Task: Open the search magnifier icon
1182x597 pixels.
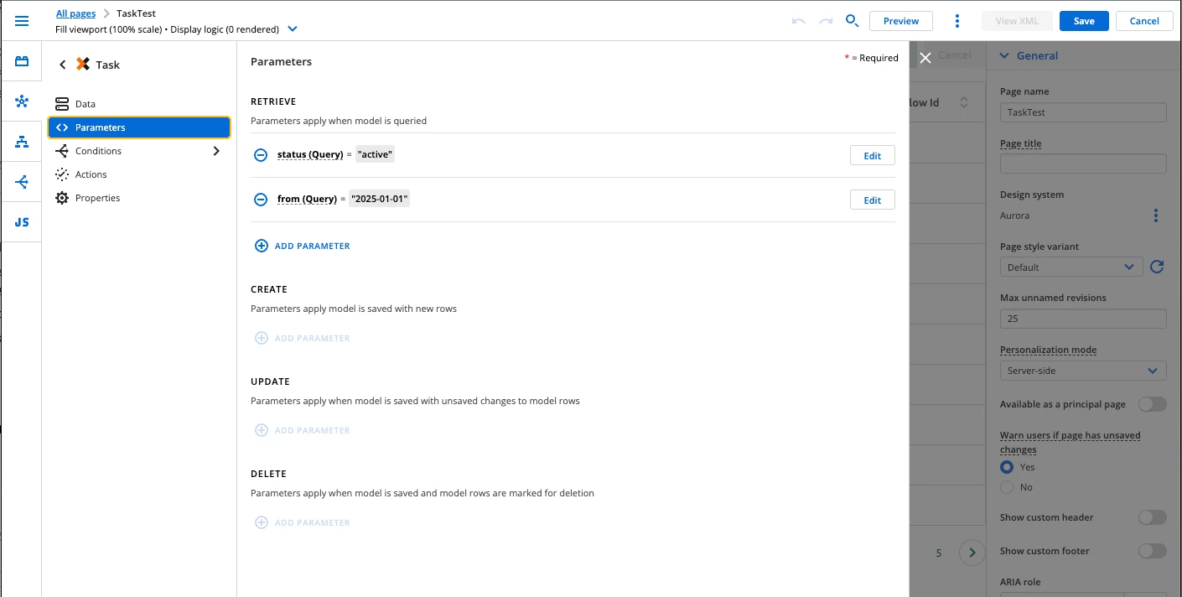Action: pyautogui.click(x=852, y=21)
